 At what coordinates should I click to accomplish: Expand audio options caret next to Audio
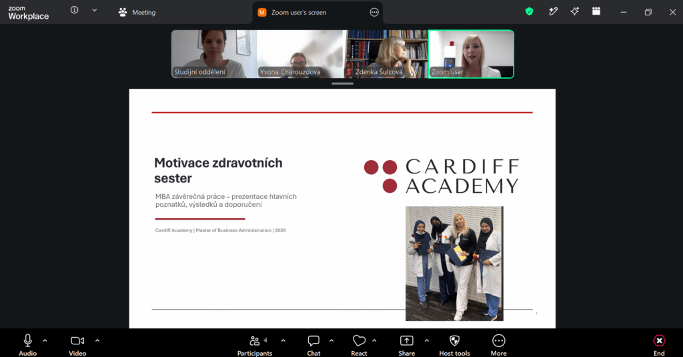pyautogui.click(x=45, y=341)
